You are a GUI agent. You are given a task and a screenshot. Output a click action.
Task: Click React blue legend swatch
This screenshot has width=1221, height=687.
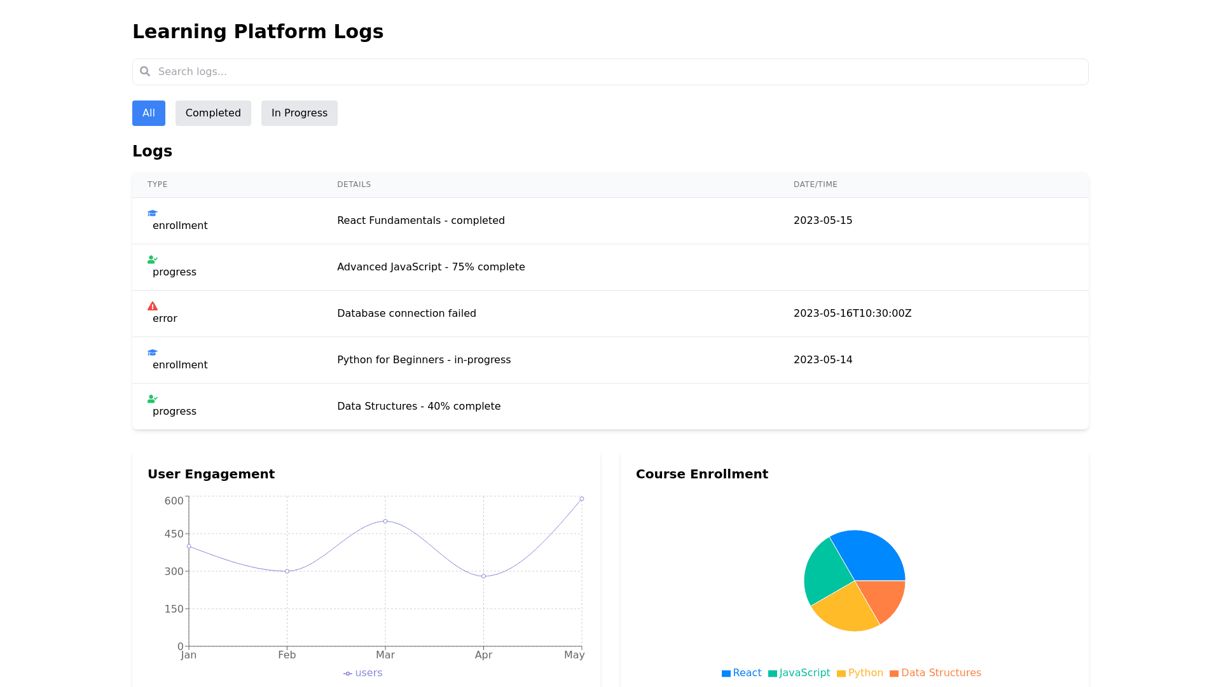pos(726,674)
